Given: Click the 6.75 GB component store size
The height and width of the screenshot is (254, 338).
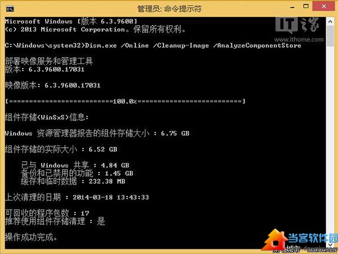Looking at the screenshot, I should [x=175, y=133].
